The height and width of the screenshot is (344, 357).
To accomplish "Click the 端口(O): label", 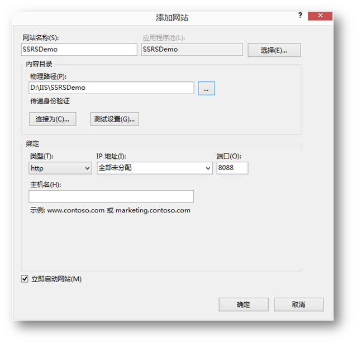I will 229,156.
